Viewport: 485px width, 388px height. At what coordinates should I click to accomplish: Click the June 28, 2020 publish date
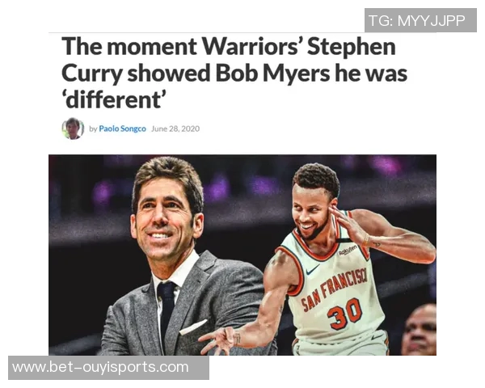click(x=175, y=129)
